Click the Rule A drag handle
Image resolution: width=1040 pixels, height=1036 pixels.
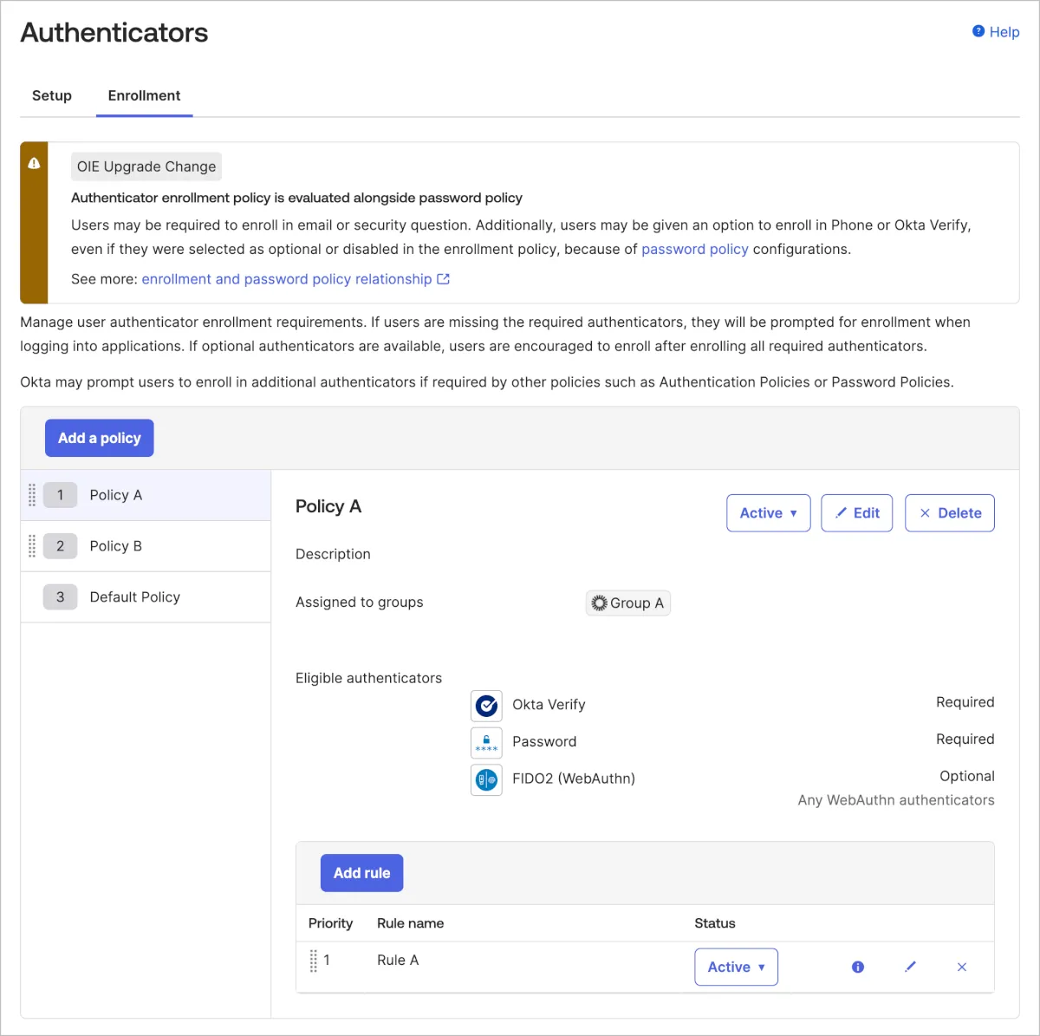pyautogui.click(x=314, y=961)
